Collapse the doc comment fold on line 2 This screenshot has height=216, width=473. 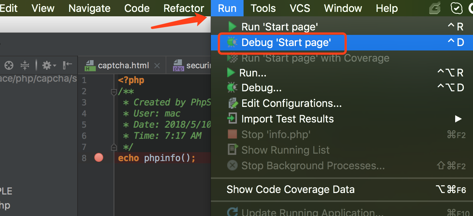click(114, 92)
